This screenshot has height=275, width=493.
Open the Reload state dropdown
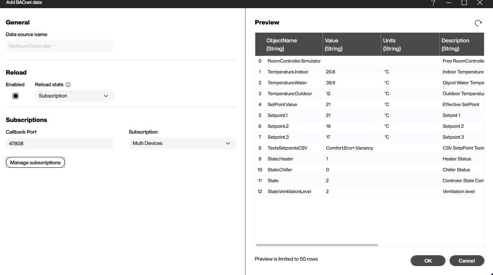(x=74, y=96)
